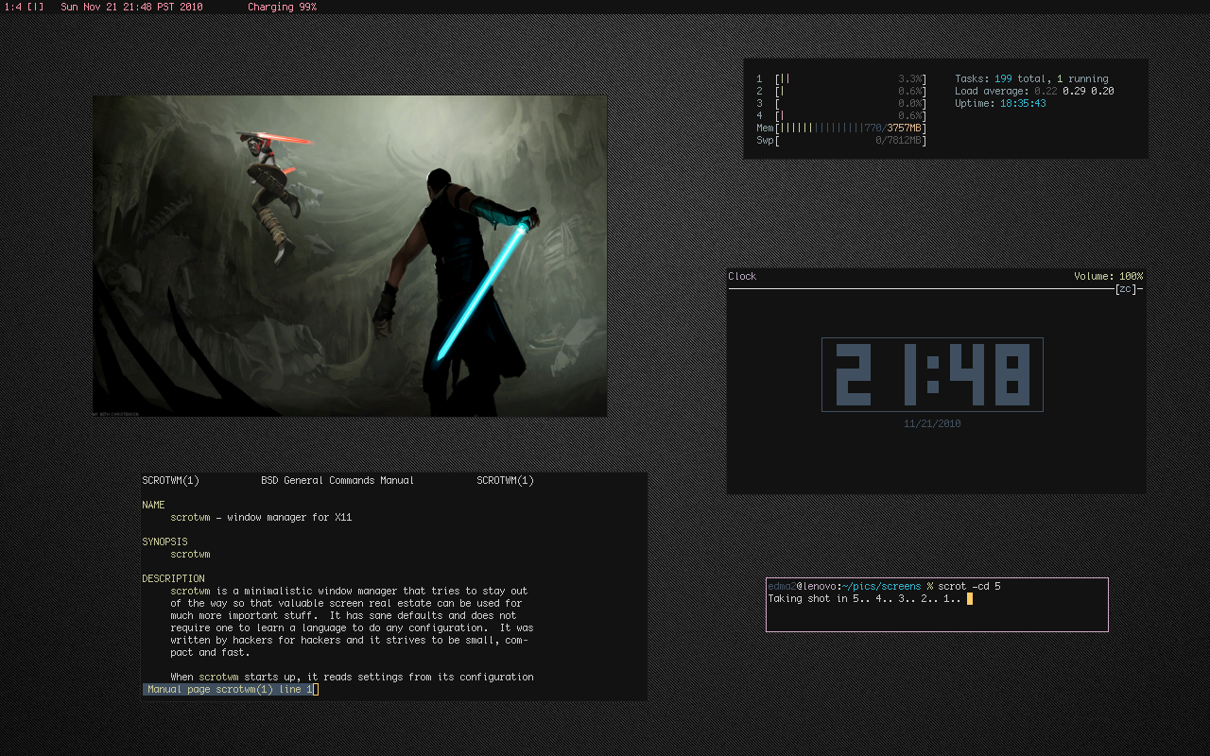Click the [zc] mode flags indicator
Image resolution: width=1210 pixels, height=756 pixels.
(1126, 289)
